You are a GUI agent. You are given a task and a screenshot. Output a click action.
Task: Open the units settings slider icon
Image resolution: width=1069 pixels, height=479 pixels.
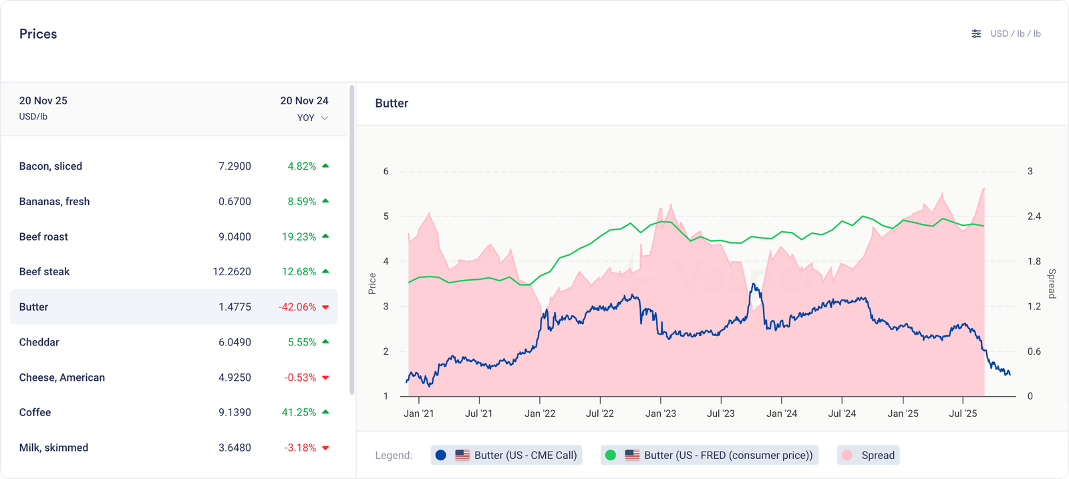pos(976,34)
